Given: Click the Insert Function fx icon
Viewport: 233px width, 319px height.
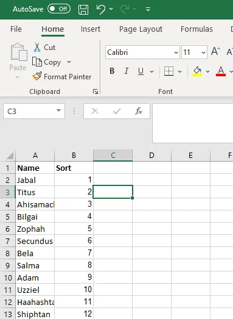Looking at the screenshot, I should (x=139, y=111).
